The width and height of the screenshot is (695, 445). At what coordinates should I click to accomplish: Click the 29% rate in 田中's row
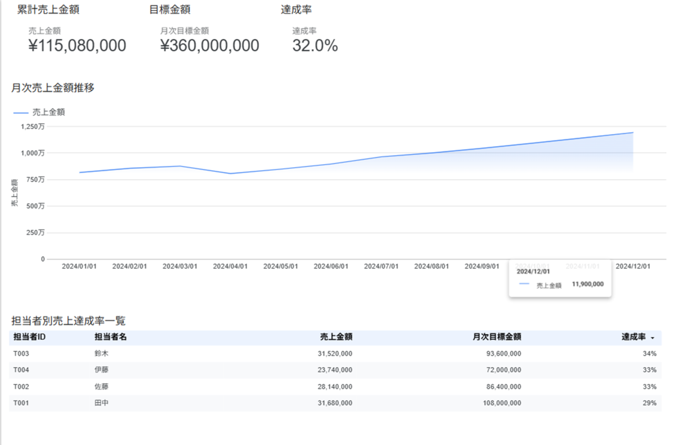[x=649, y=403]
